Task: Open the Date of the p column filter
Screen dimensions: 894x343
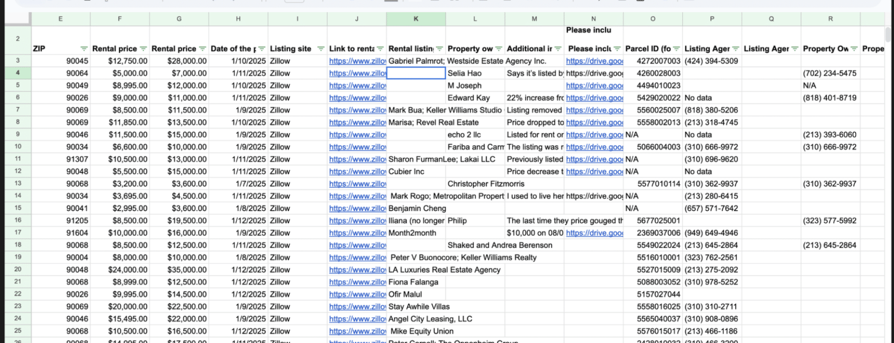Action: click(262, 49)
